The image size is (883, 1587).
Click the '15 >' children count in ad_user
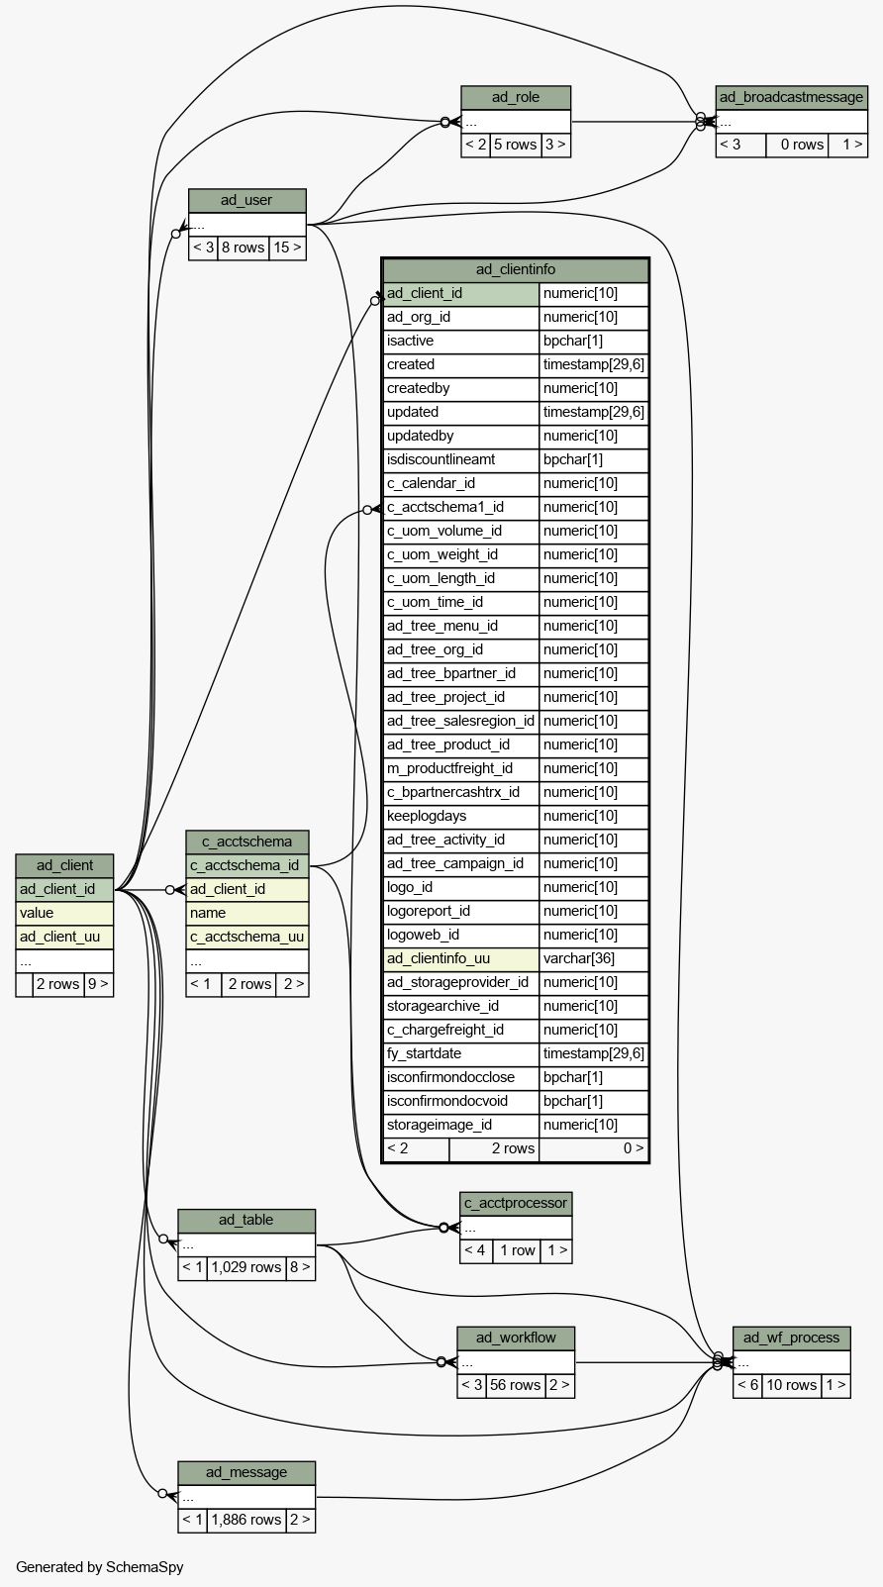coord(287,248)
